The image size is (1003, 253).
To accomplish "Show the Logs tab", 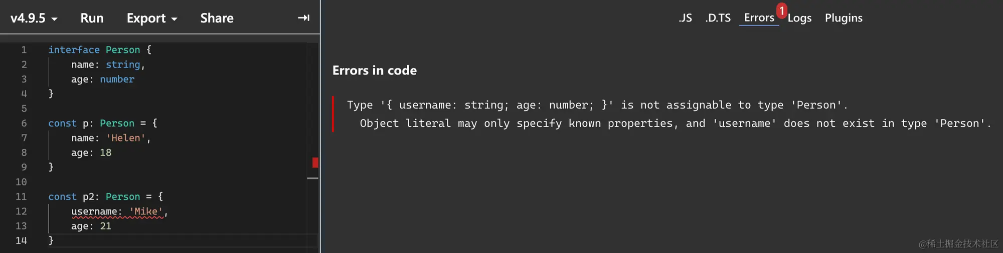I will (x=799, y=18).
